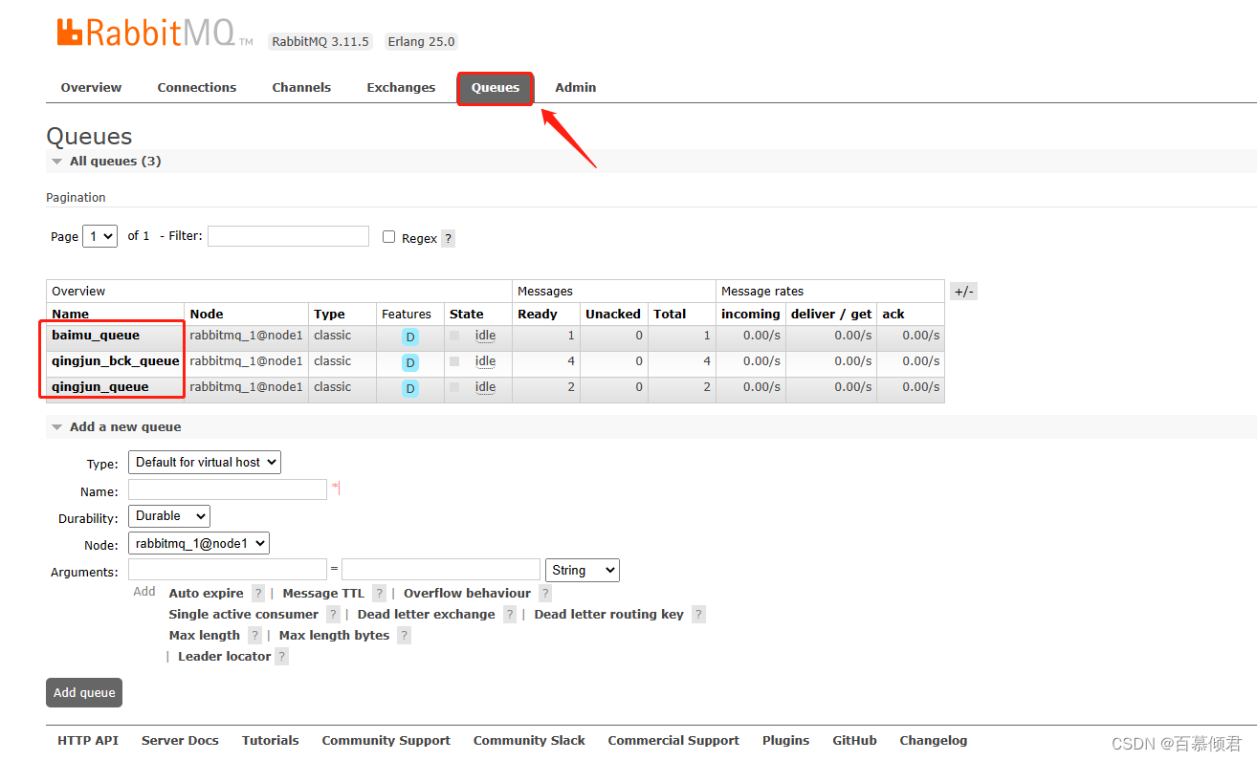Click the D feature badge for qingjun_bck_queue
Image resolution: width=1257 pixels, height=761 pixels.
click(410, 362)
